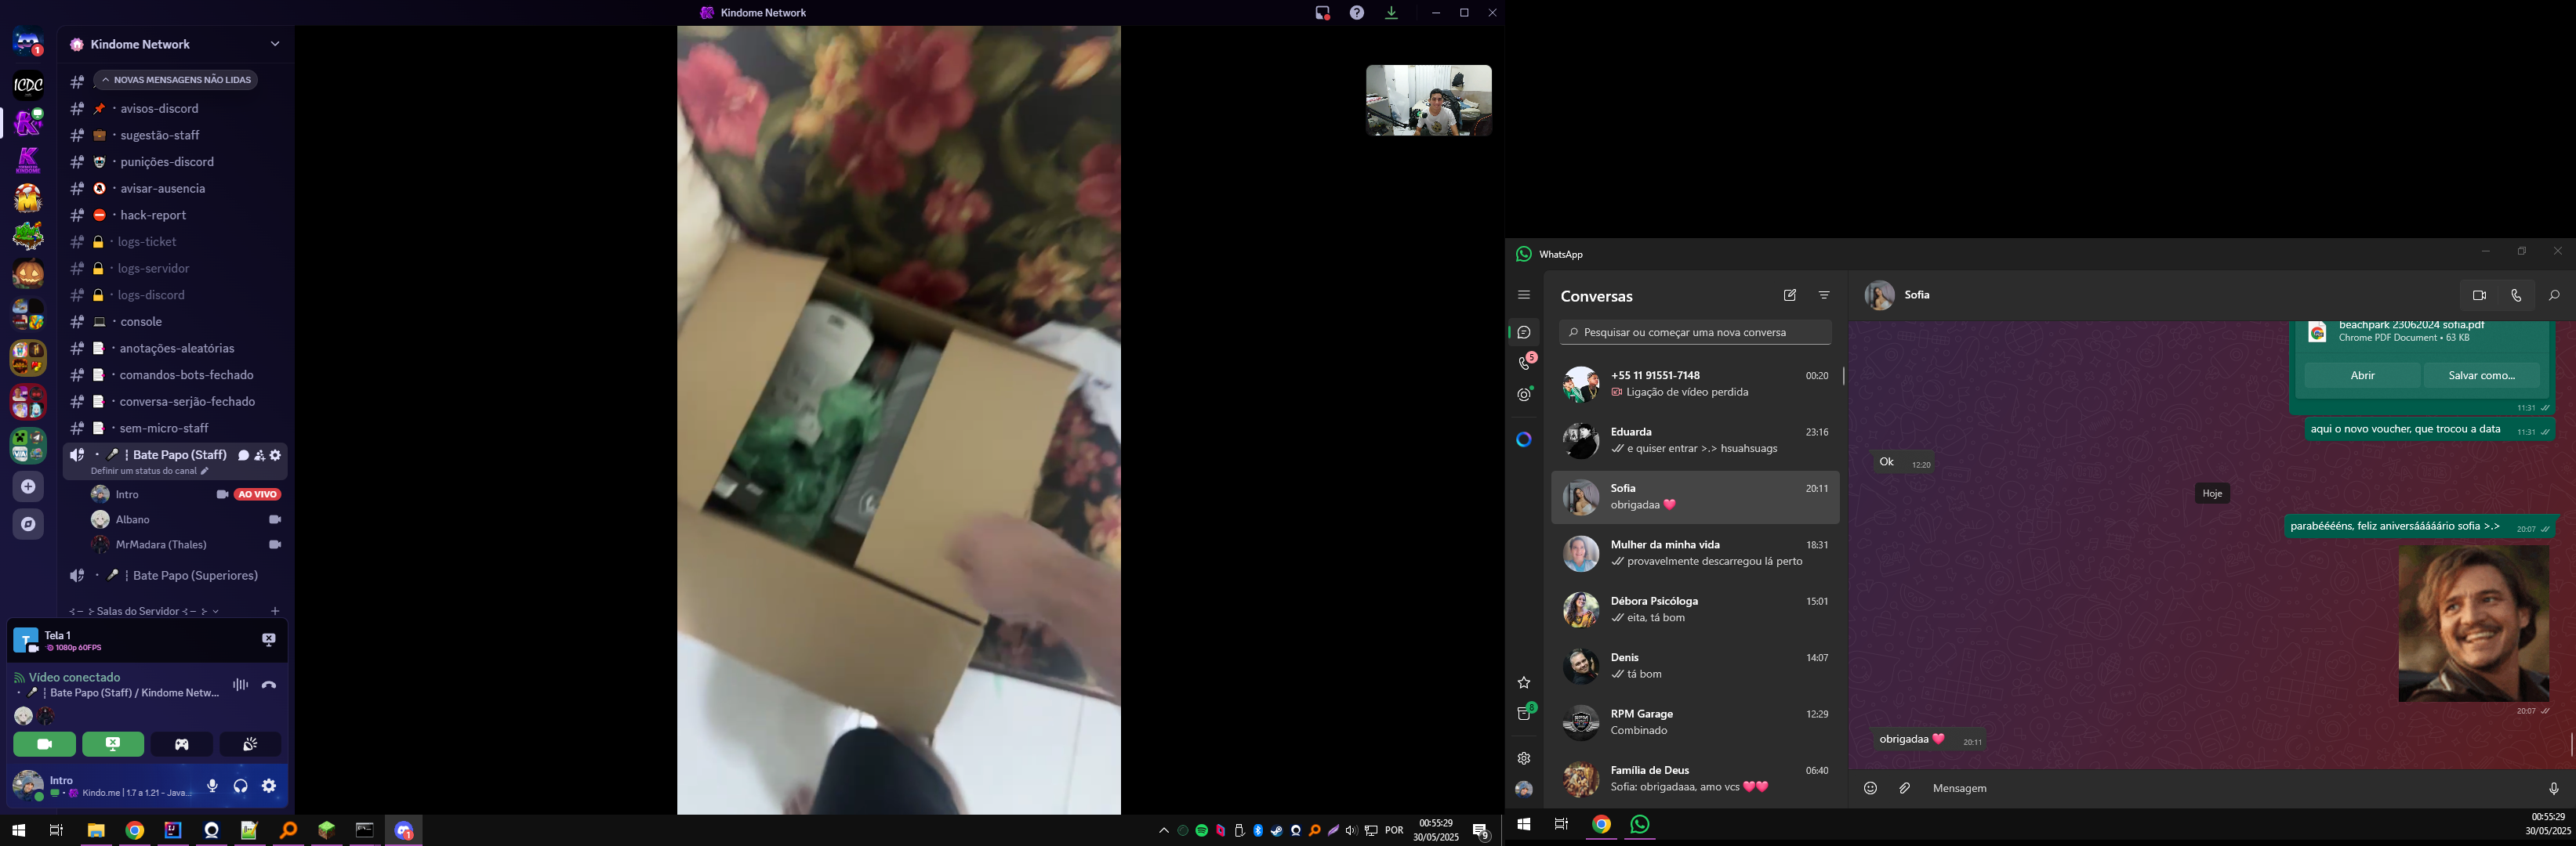Open Discord user settings gear
The height and width of the screenshot is (846, 2576).
click(269, 786)
